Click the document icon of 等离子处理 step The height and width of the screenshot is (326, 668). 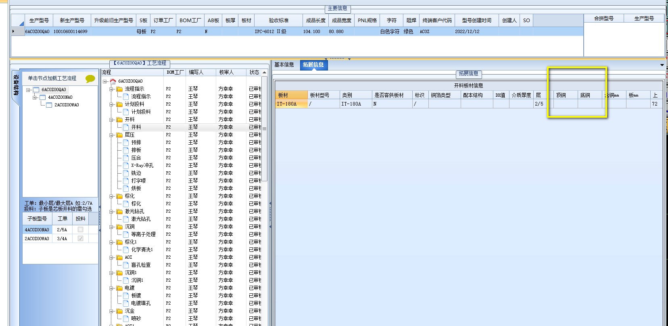pyautogui.click(x=126, y=234)
